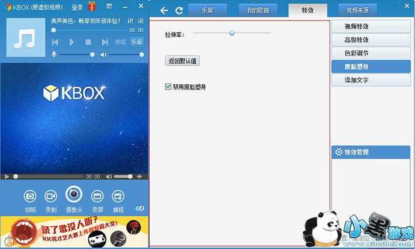Mute the video preview volume icon
Screen dimensions: 415x249
click(109, 177)
